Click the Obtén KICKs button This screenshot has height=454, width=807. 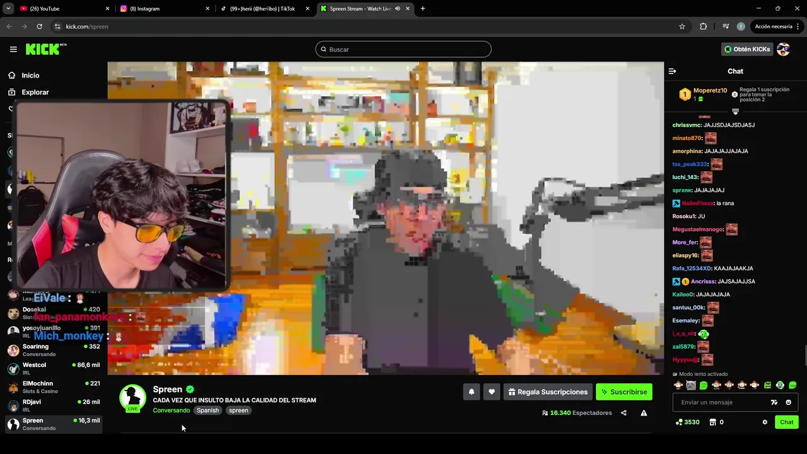(747, 49)
